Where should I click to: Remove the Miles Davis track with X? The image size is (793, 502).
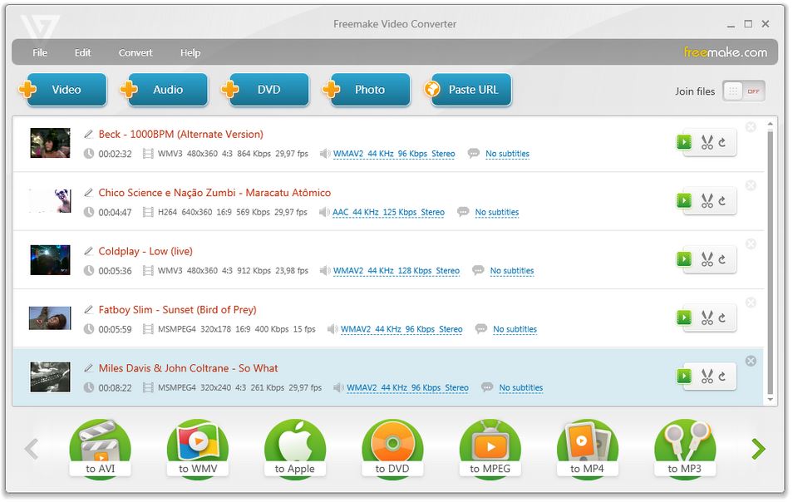(751, 361)
